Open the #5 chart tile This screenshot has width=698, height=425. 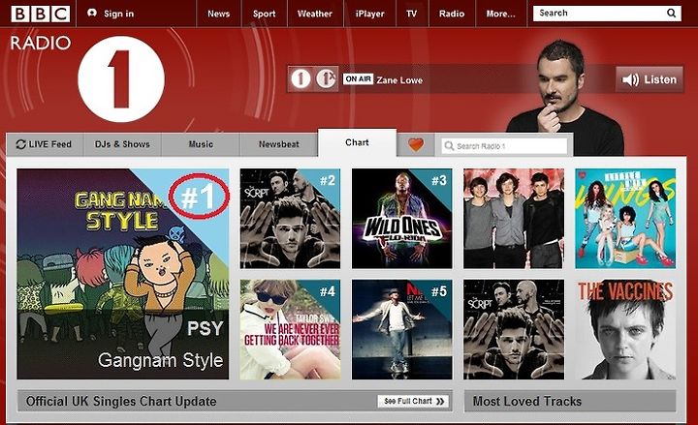(x=402, y=329)
